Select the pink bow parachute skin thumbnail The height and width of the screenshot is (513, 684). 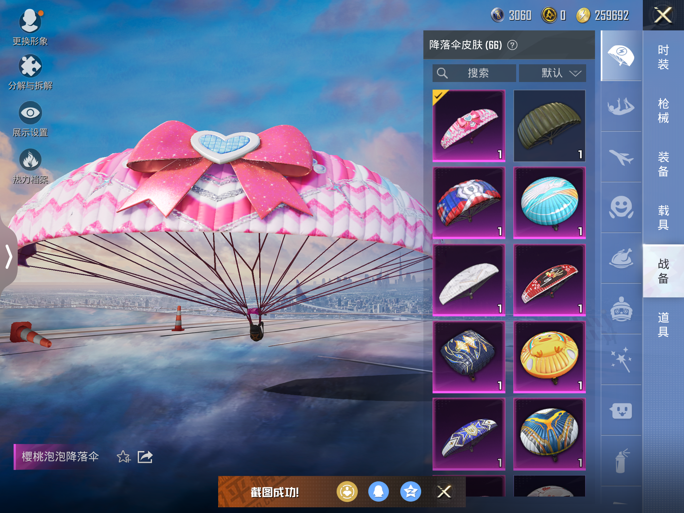(x=469, y=126)
